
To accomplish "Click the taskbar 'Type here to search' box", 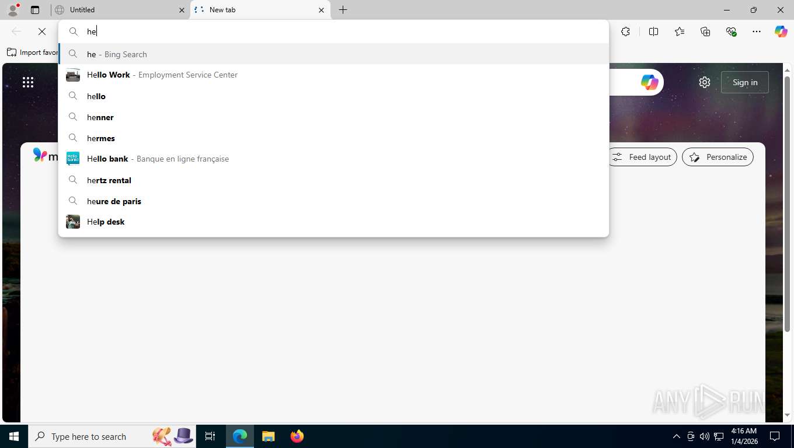I will (x=112, y=436).
